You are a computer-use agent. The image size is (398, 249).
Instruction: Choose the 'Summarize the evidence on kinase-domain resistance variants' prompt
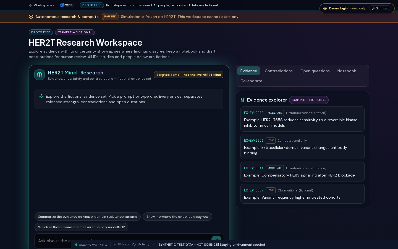pos(88,217)
